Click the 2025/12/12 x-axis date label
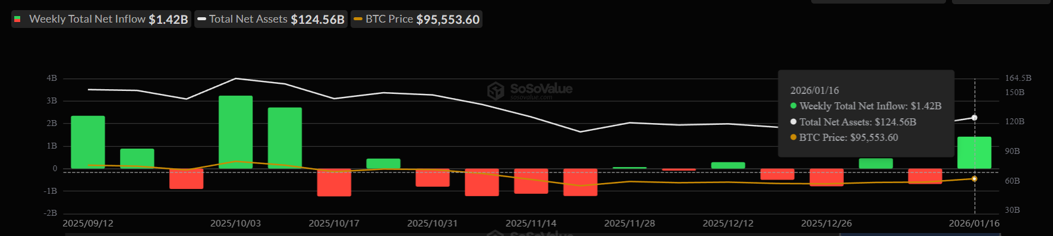The width and height of the screenshot is (1053, 236). tap(728, 224)
